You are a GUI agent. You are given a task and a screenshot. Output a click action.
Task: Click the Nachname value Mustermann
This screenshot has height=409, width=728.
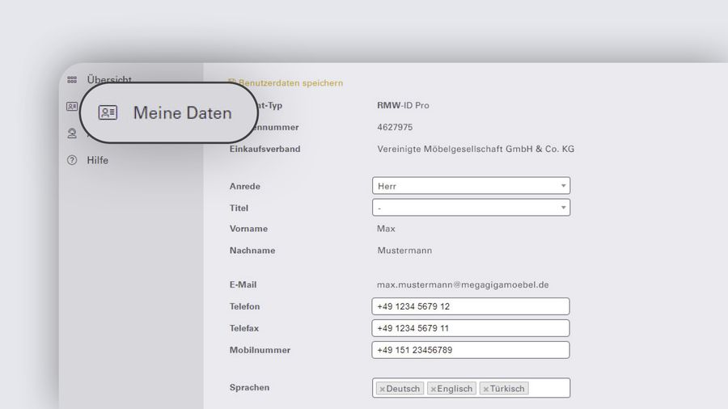[x=404, y=251]
